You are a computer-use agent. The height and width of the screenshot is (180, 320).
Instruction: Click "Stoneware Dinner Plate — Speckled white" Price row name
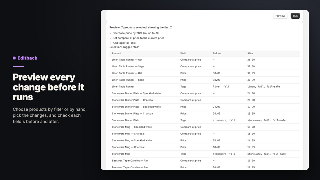point(136,107)
